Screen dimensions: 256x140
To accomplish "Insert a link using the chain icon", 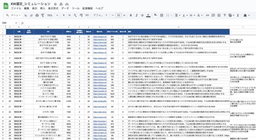I will click(x=207, y=15).
